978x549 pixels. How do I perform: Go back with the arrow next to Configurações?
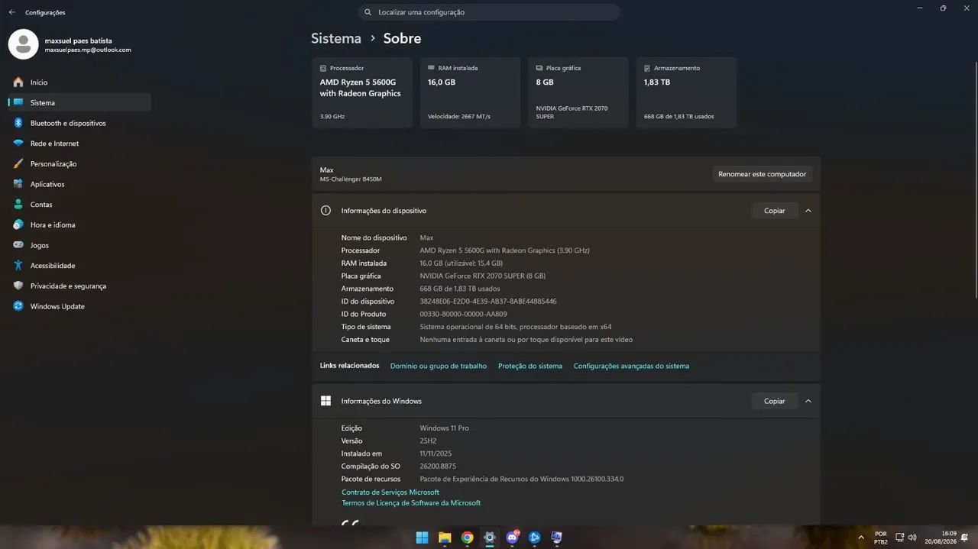click(11, 12)
